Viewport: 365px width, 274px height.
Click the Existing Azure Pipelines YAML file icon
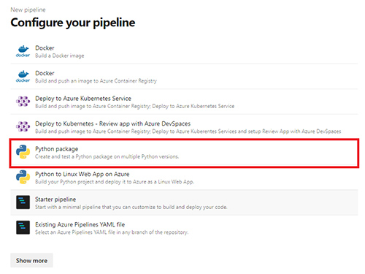tap(23, 227)
